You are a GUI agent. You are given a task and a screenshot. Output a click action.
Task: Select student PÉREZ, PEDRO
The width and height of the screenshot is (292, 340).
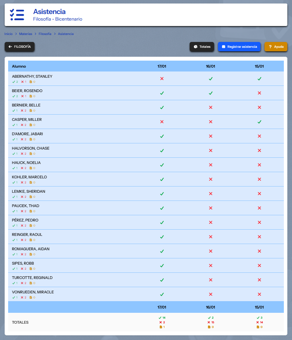click(x=25, y=220)
